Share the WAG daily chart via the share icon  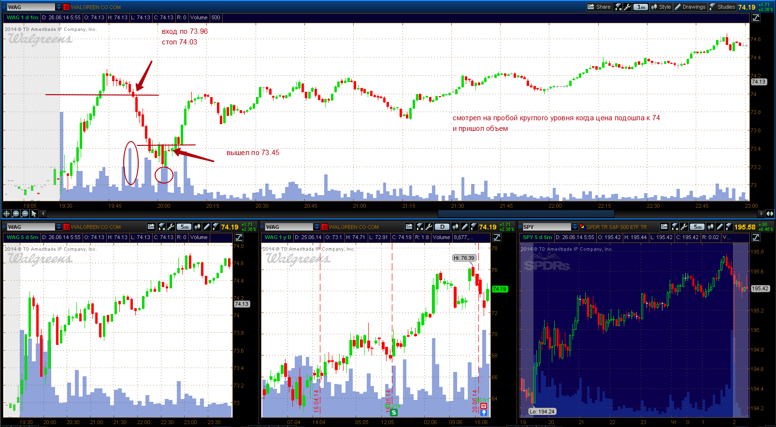(x=409, y=227)
